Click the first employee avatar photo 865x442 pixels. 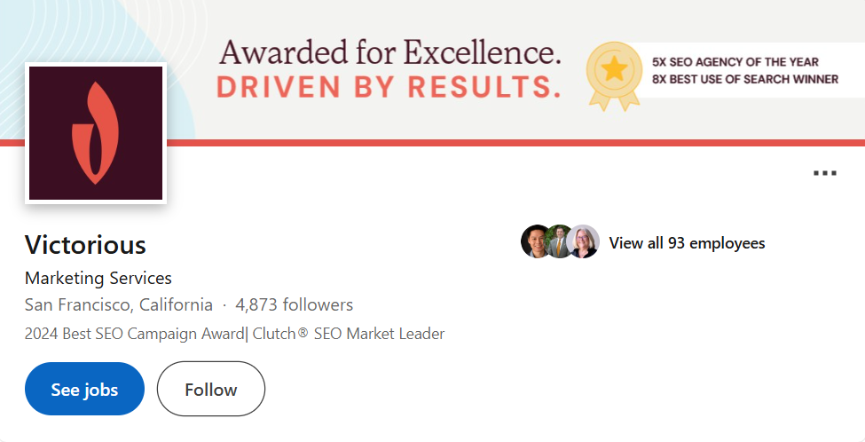click(x=536, y=241)
